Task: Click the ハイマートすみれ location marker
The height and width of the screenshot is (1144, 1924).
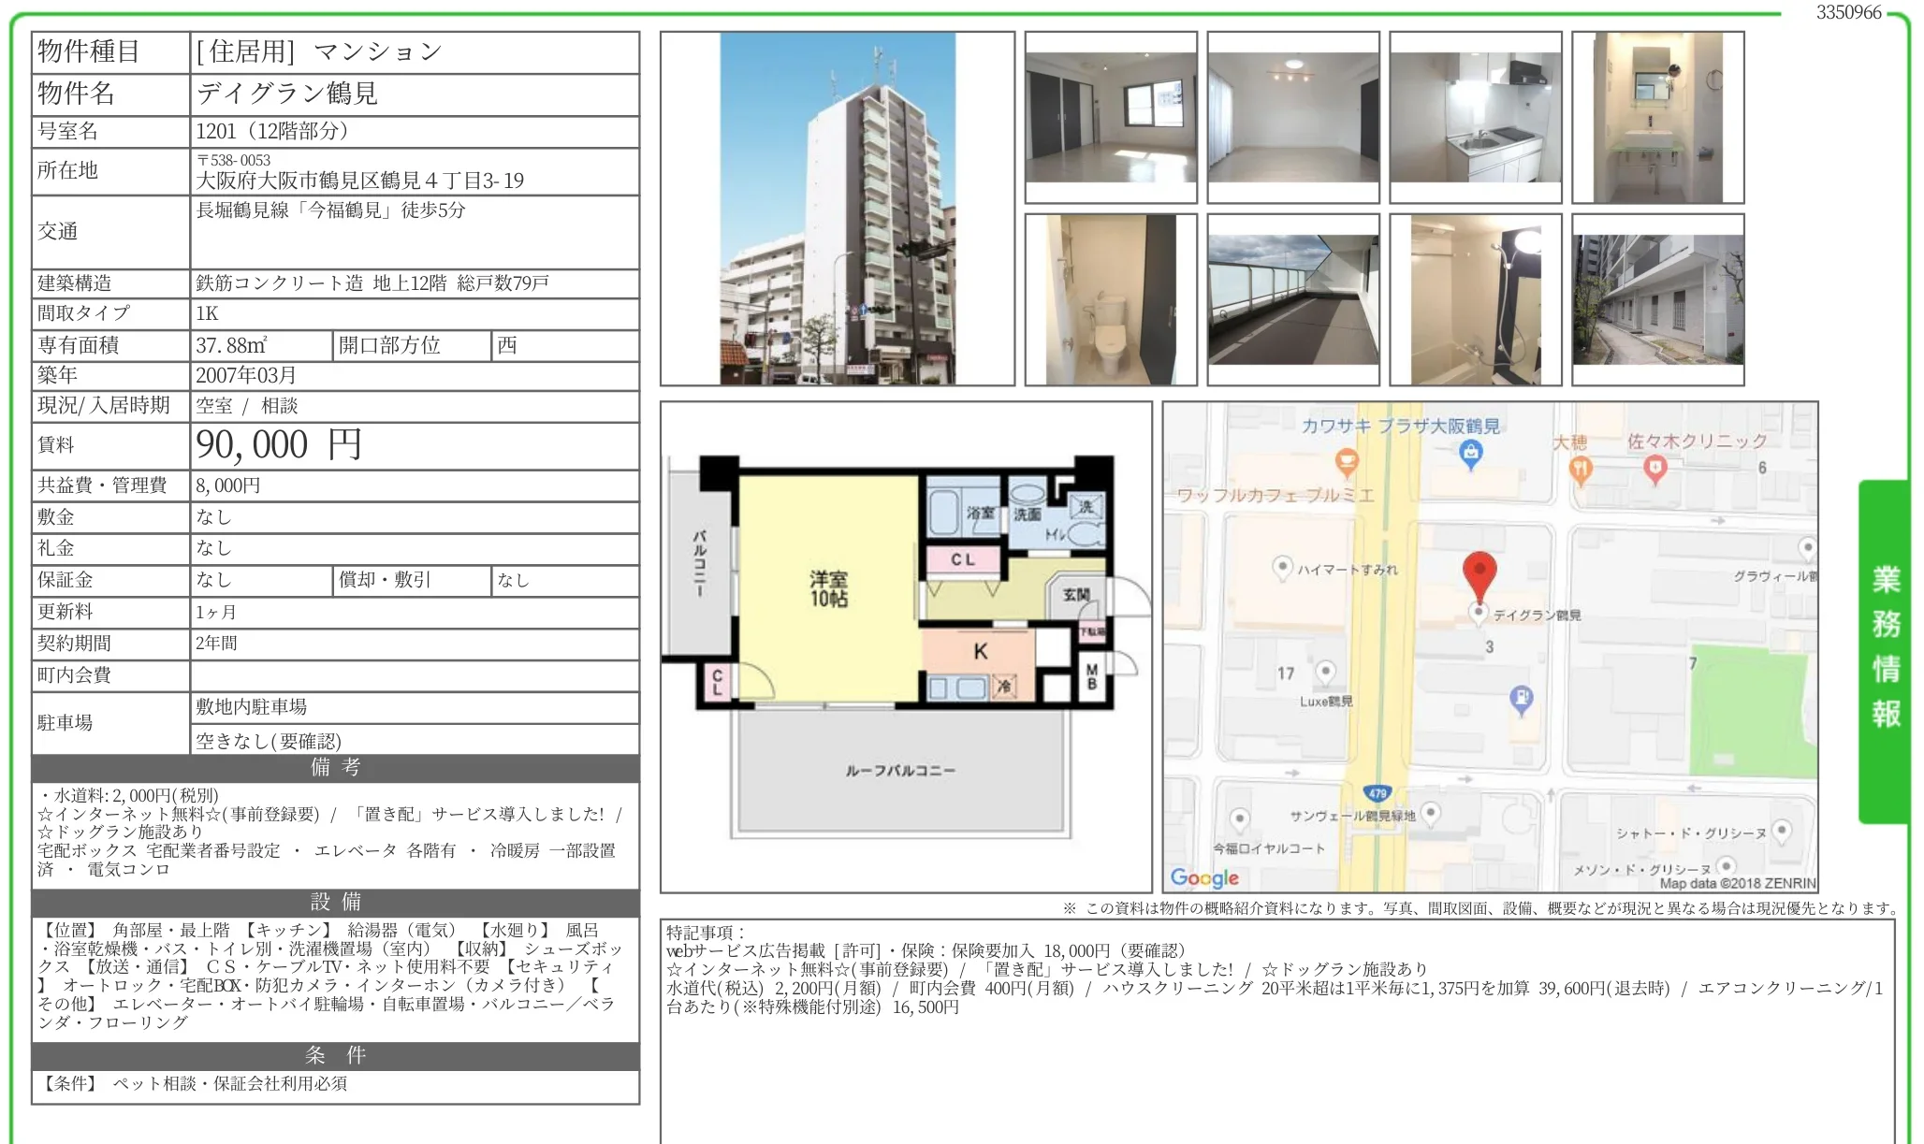Action: coord(1282,567)
